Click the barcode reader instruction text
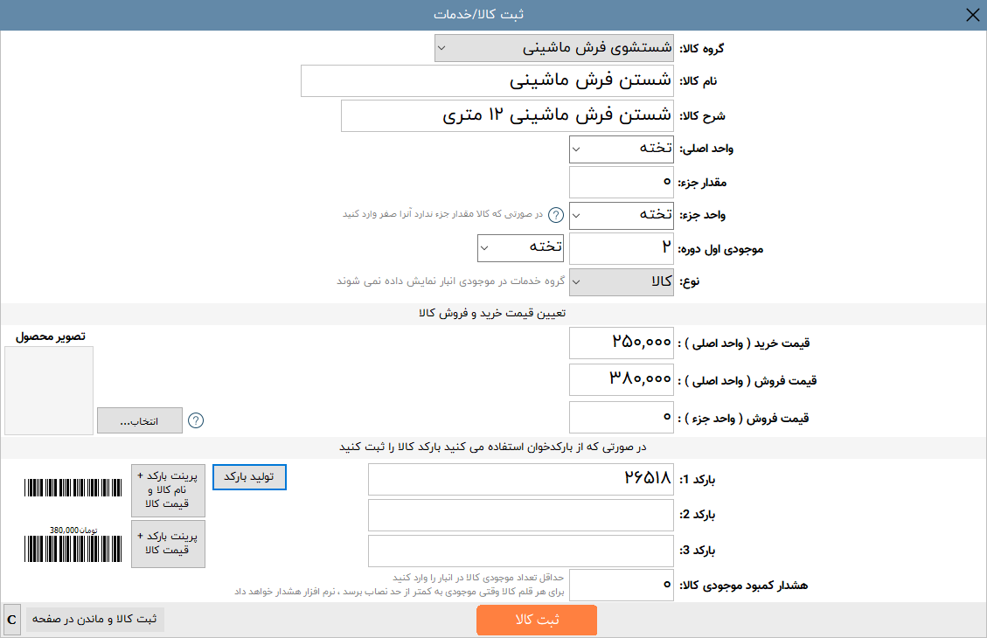Viewport: 987px width, 638px height. click(x=493, y=447)
